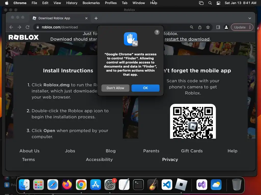Open the Accessibility footer link
Screen dimensions: 261x195
pos(99,159)
